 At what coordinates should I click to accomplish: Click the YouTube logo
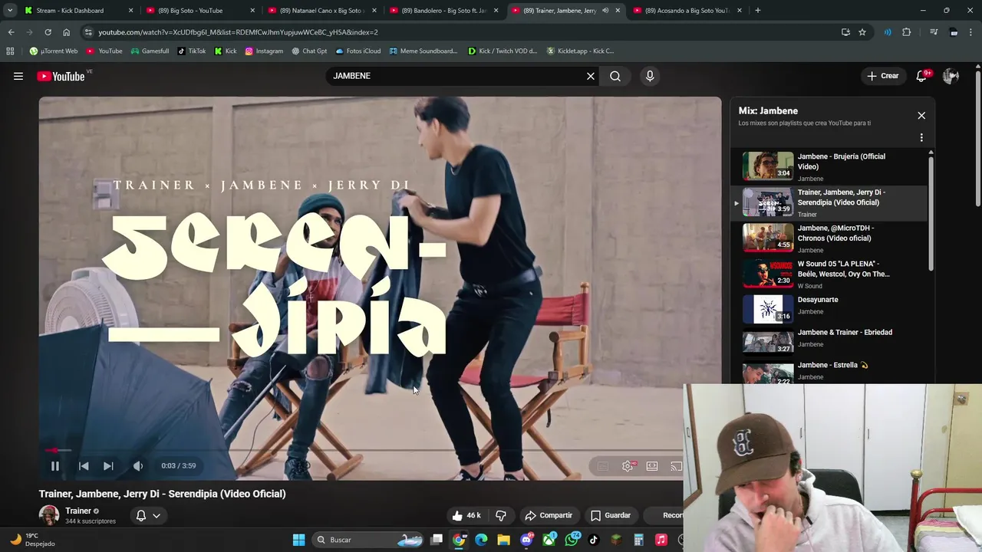coord(61,76)
